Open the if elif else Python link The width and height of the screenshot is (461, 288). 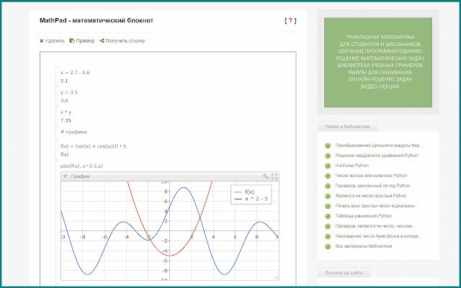click(x=352, y=166)
